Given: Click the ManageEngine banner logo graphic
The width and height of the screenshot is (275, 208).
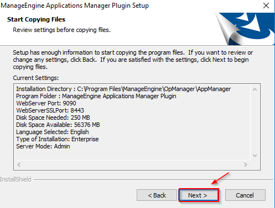Looking at the screenshot, I should click(x=245, y=29).
